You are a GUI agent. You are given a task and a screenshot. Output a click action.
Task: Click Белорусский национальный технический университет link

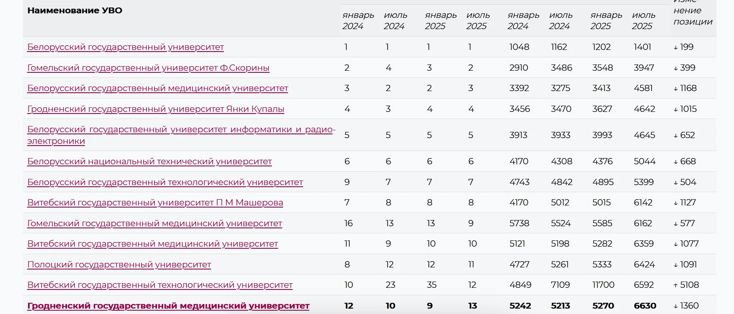(149, 161)
